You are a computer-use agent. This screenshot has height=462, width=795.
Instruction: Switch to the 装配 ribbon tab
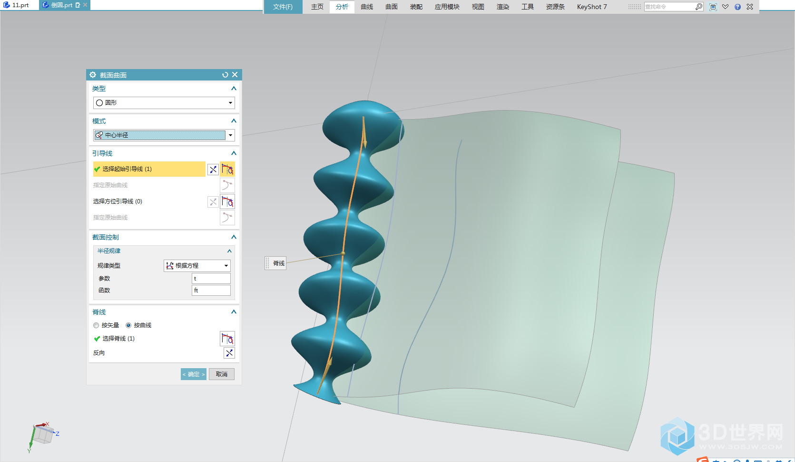coord(416,7)
